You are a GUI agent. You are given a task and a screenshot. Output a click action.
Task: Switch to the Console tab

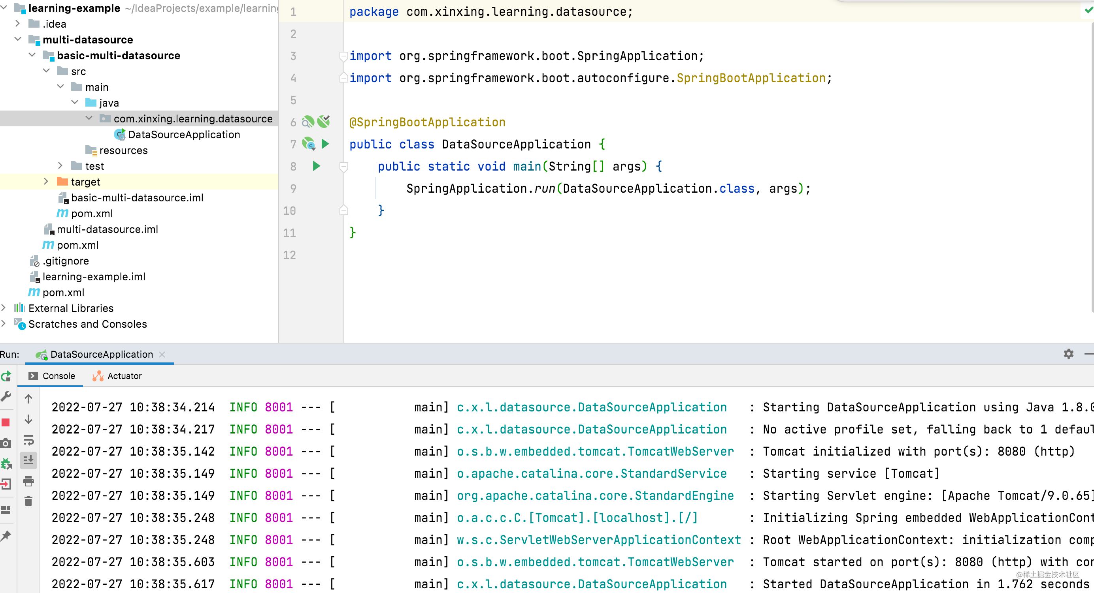[51, 376]
